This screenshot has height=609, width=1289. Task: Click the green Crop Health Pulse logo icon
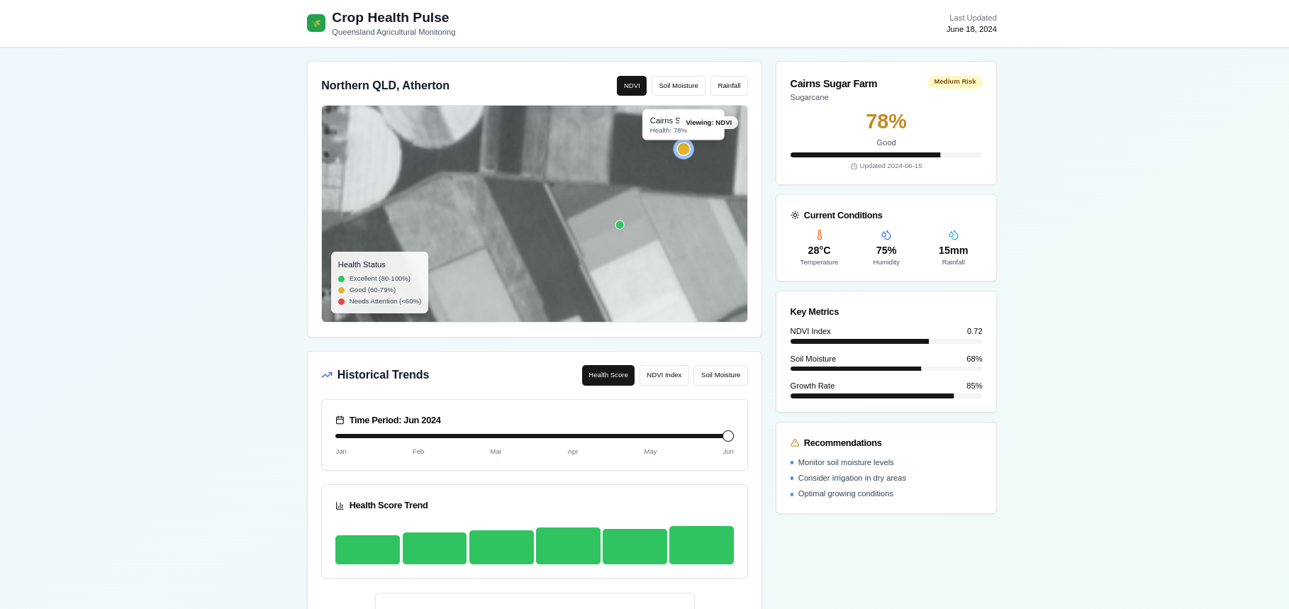point(316,23)
